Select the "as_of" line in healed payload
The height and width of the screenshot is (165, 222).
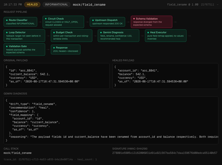pos(153,81)
